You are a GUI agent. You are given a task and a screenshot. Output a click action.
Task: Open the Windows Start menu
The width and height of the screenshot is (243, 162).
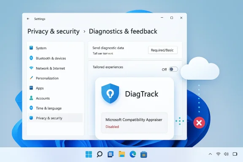pos(89,154)
